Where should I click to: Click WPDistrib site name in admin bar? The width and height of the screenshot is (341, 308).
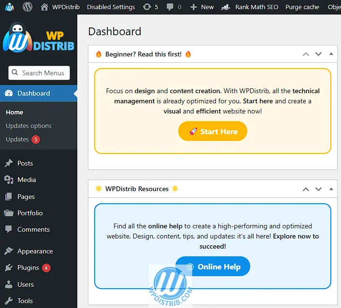(66, 7)
